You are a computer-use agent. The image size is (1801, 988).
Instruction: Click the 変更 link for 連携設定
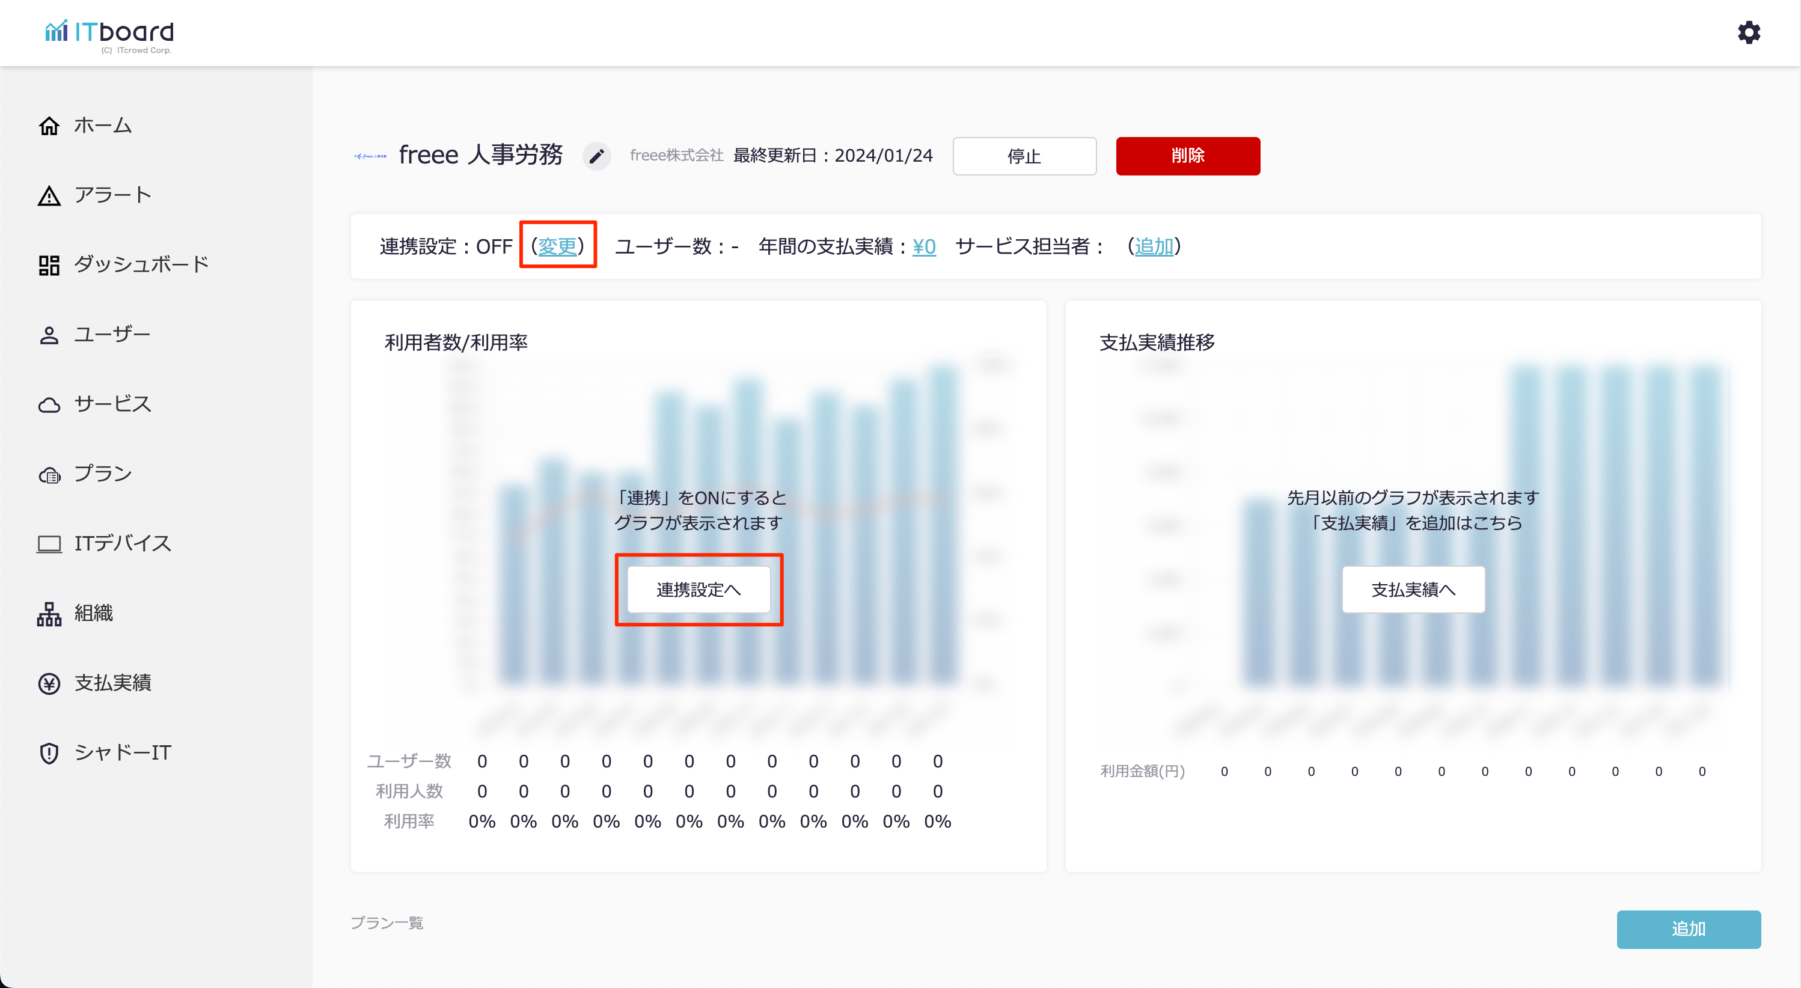point(557,246)
